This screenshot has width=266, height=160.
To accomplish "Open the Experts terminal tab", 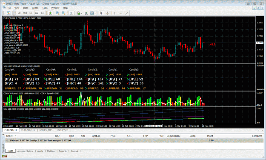I will (63, 151).
